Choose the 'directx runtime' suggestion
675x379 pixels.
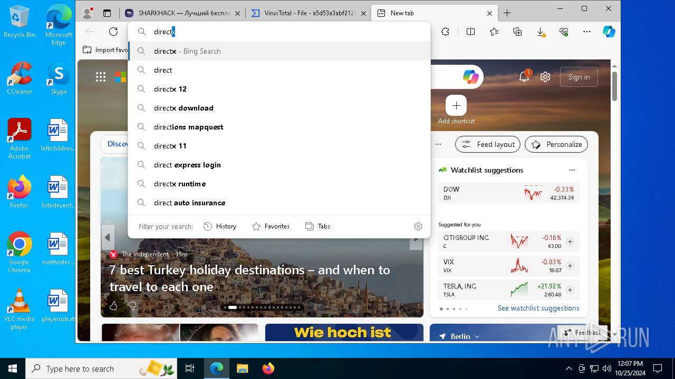pos(279,184)
